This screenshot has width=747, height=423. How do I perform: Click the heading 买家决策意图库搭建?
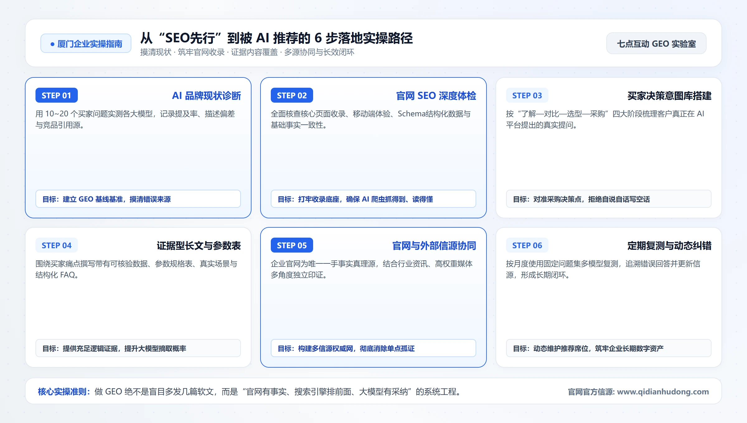point(669,96)
